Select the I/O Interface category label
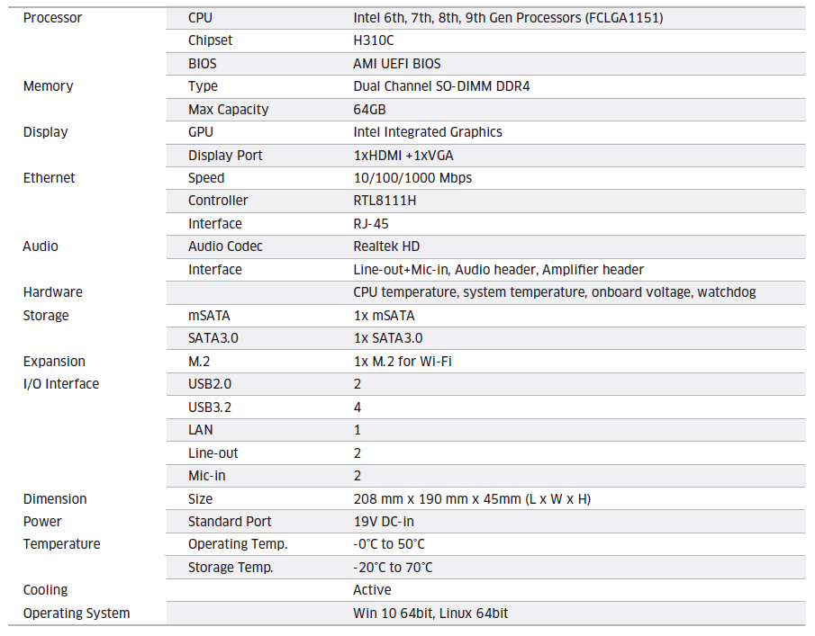The width and height of the screenshot is (815, 636). click(x=61, y=384)
